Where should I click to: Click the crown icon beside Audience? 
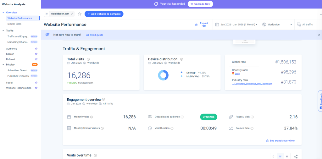pyautogui.click(x=36, y=49)
